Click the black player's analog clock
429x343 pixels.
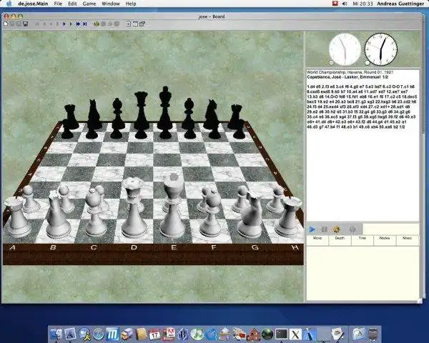coord(381,49)
